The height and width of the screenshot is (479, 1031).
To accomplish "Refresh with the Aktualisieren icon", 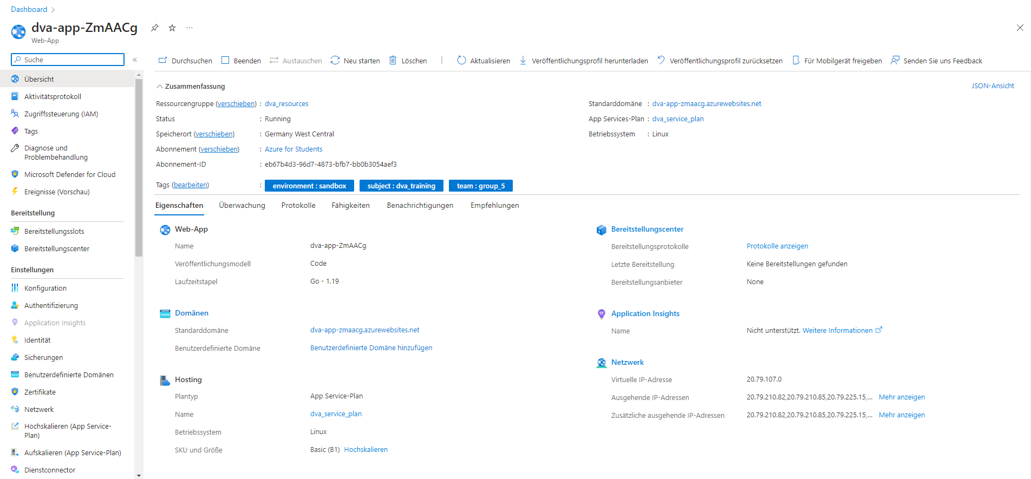I will [x=461, y=61].
